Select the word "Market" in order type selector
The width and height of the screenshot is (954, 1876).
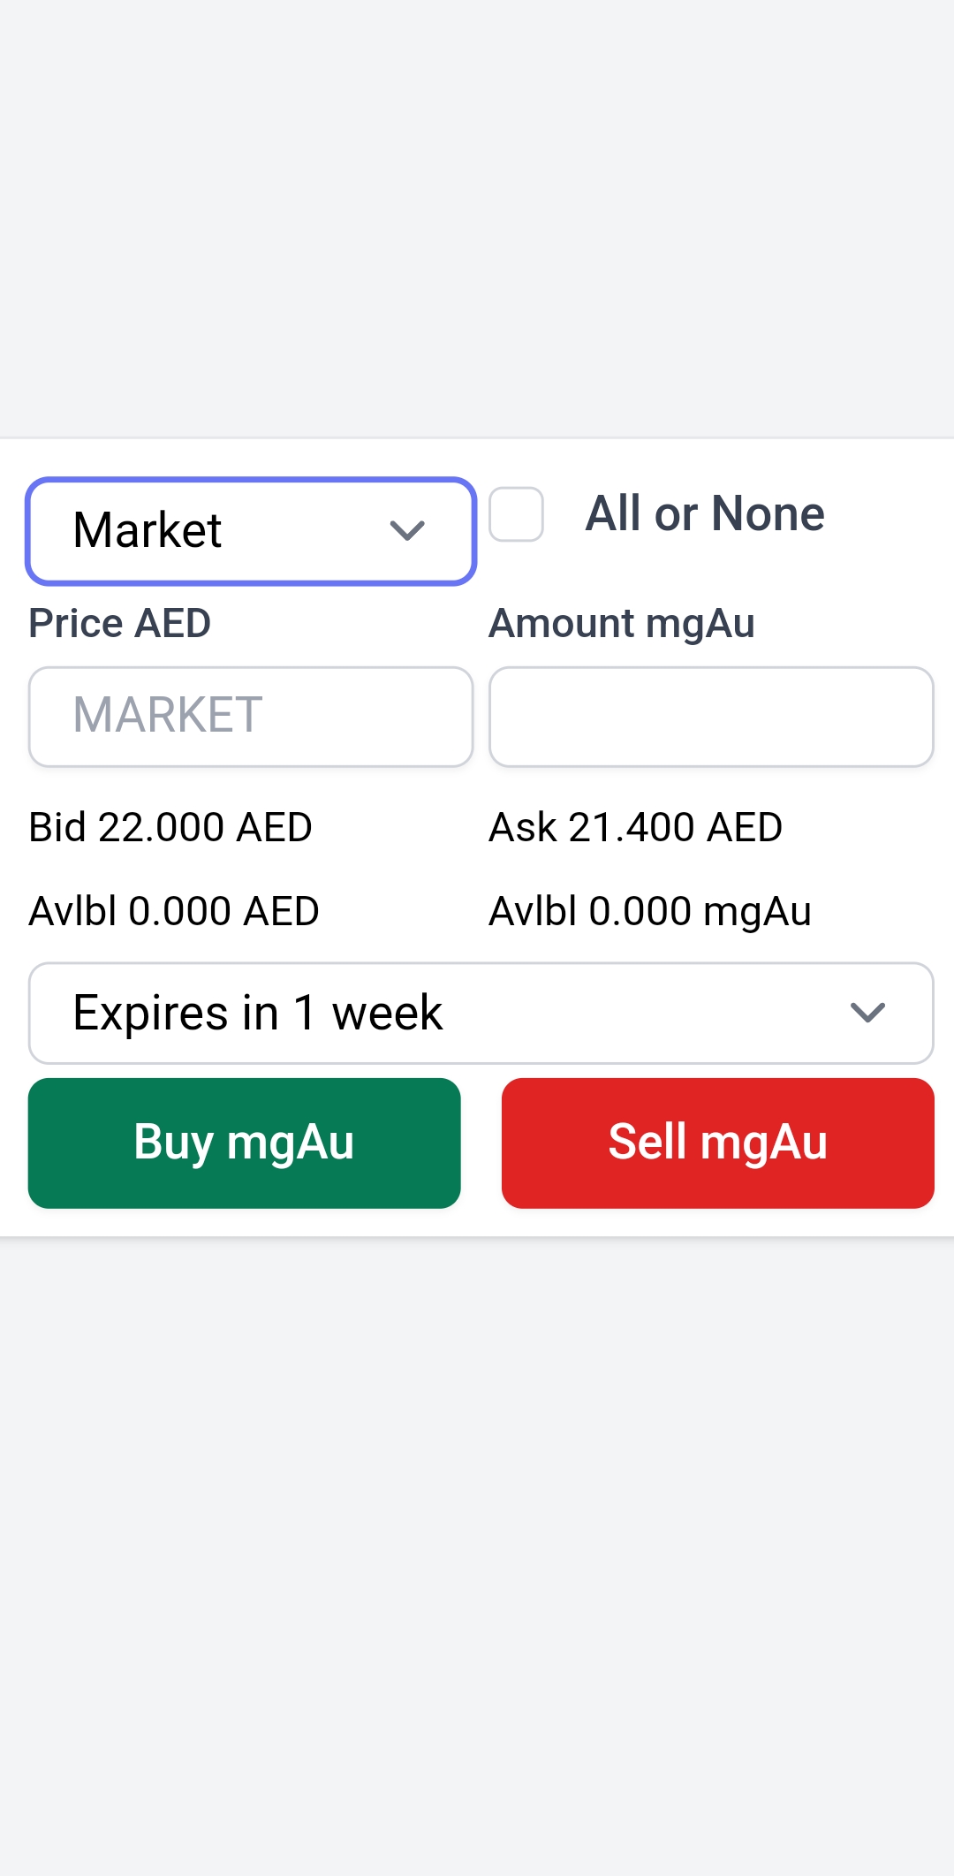pos(148,531)
